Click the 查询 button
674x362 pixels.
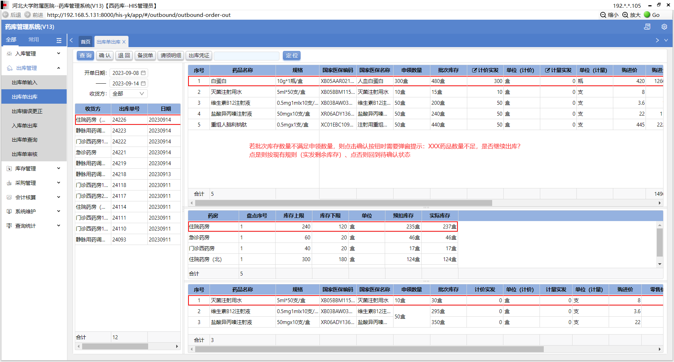(x=85, y=56)
